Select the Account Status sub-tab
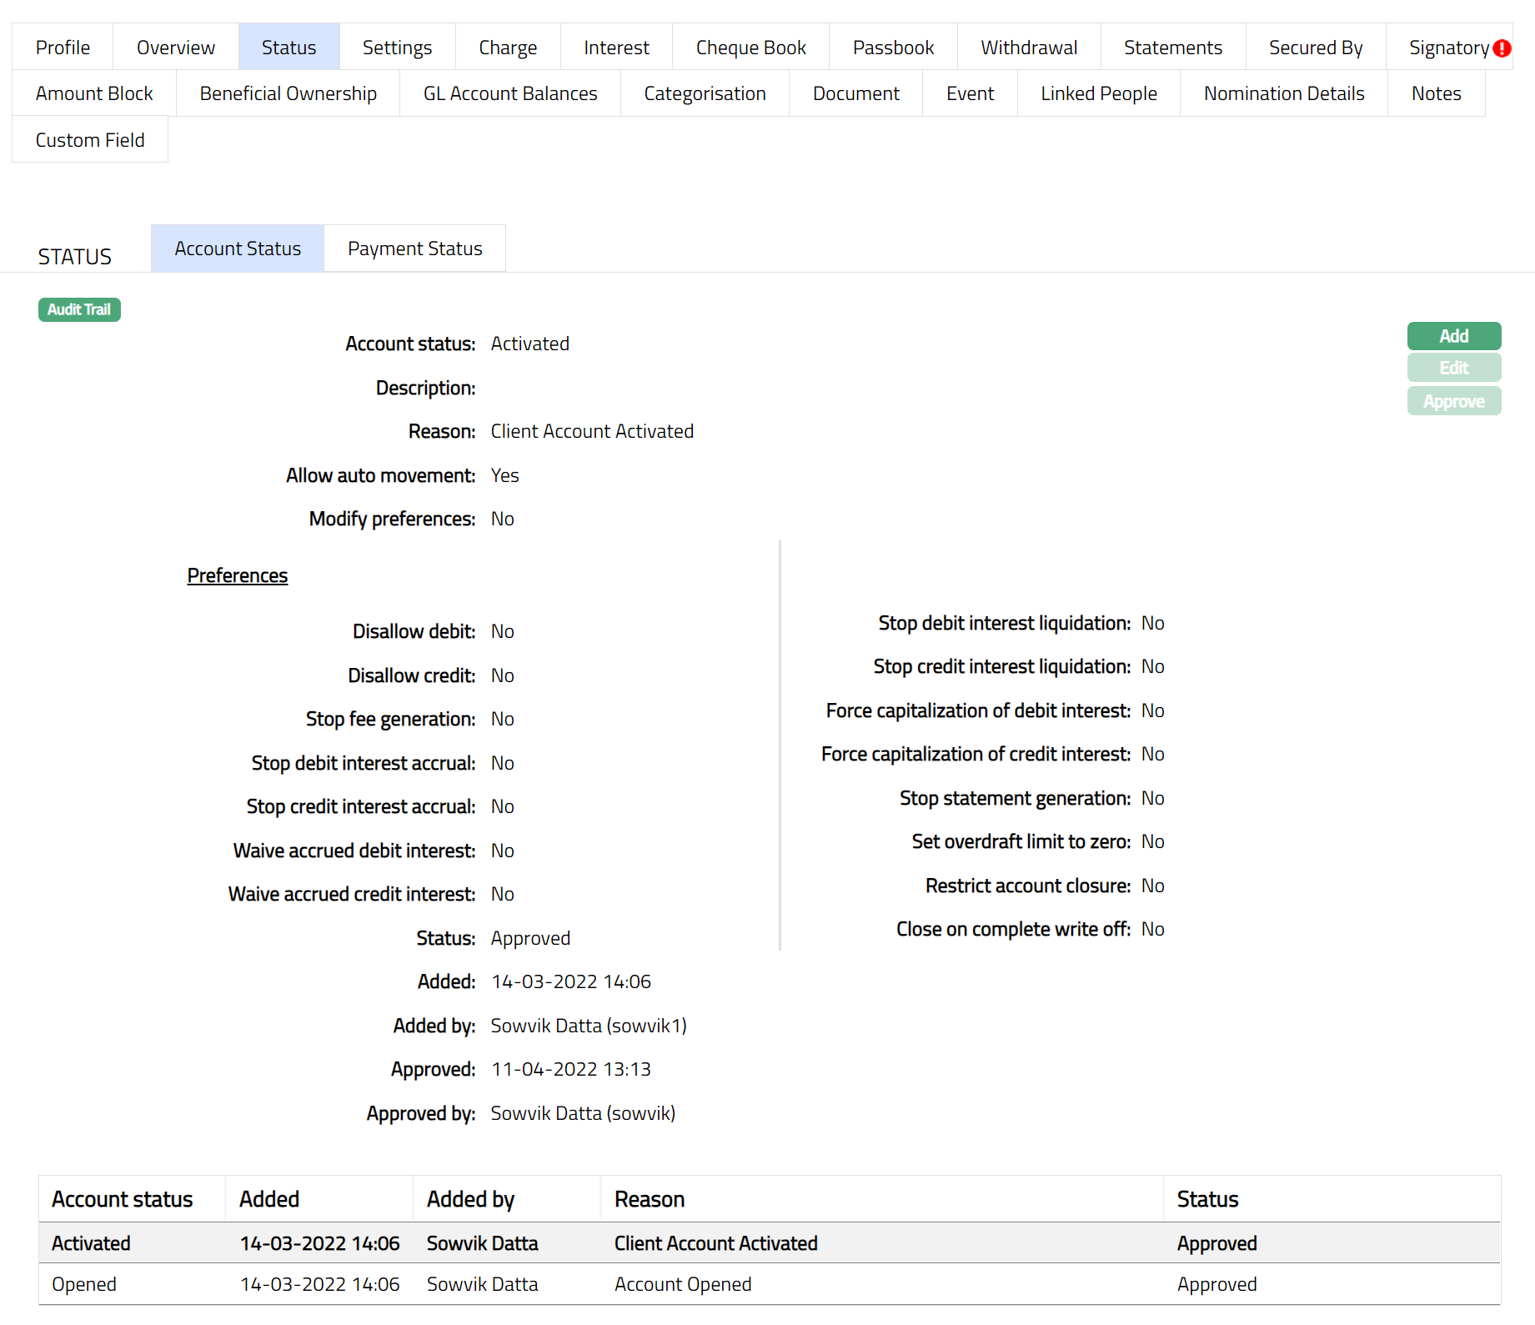Image resolution: width=1535 pixels, height=1325 pixels. pos(238,248)
